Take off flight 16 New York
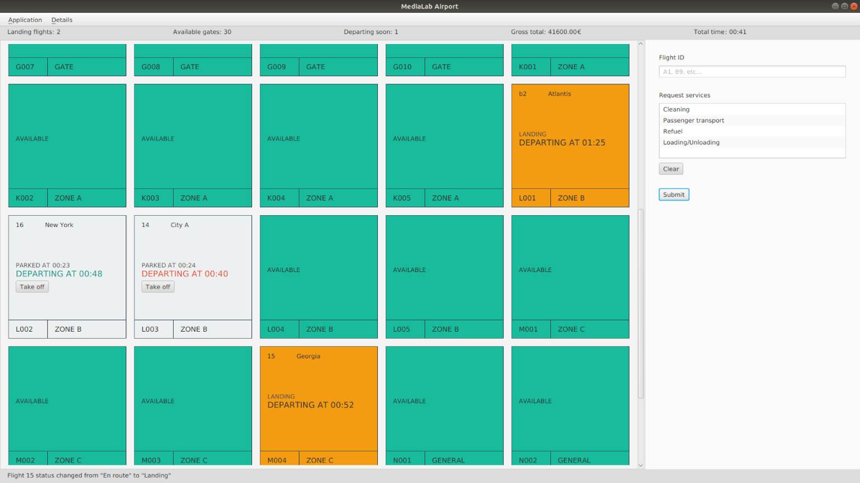 pos(32,287)
